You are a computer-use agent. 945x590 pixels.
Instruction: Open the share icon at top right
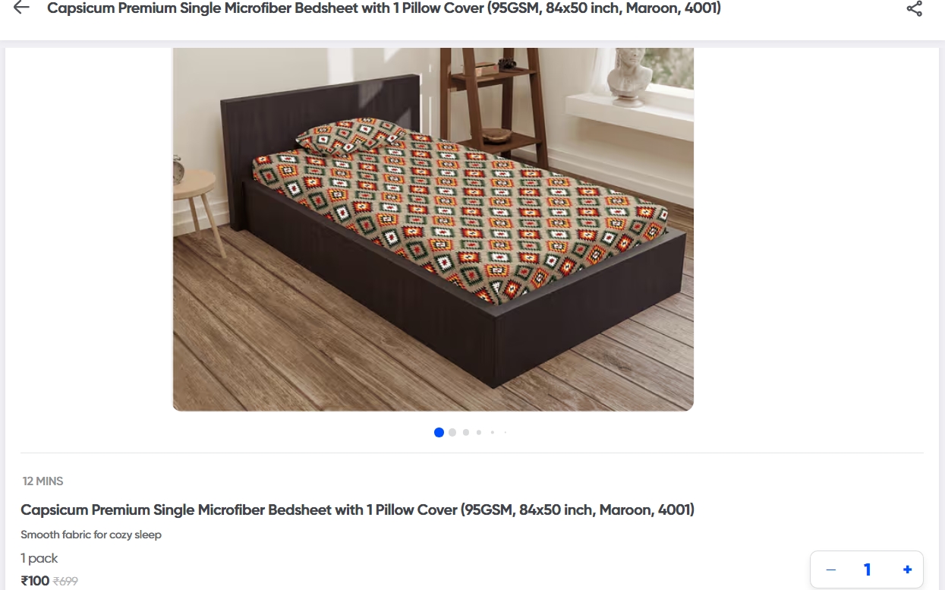[915, 8]
